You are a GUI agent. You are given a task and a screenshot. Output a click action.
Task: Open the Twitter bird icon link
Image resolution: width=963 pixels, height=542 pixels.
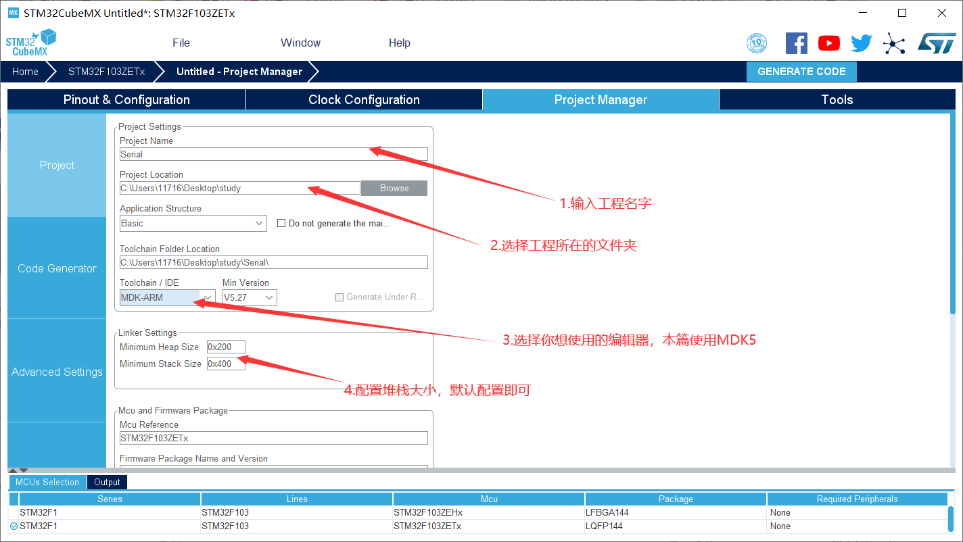862,43
